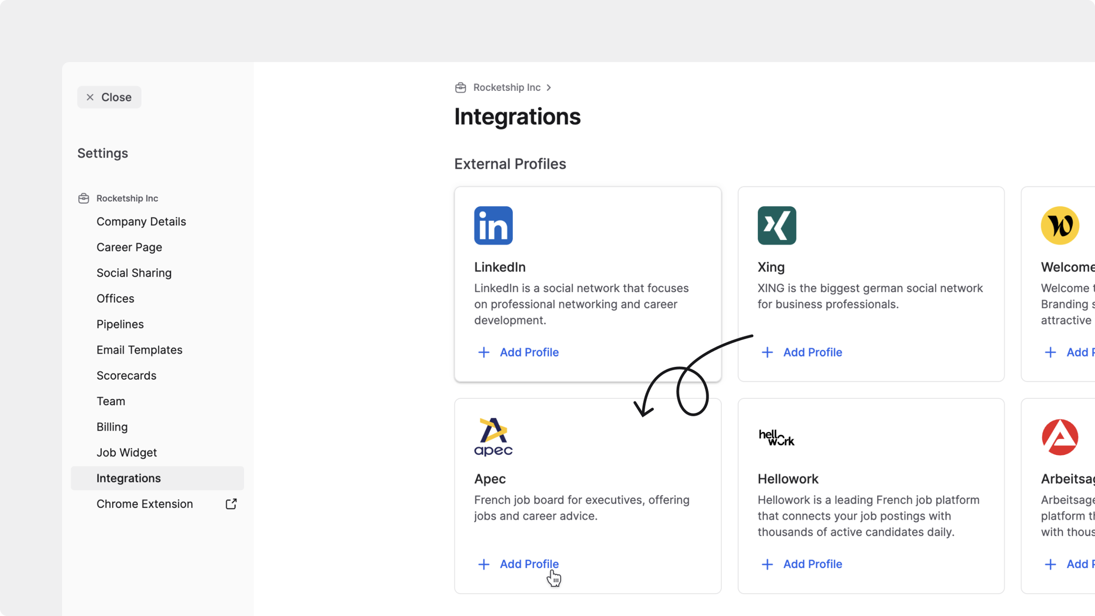The image size is (1095, 616).
Task: Go to the Career Page settings
Action: click(129, 247)
